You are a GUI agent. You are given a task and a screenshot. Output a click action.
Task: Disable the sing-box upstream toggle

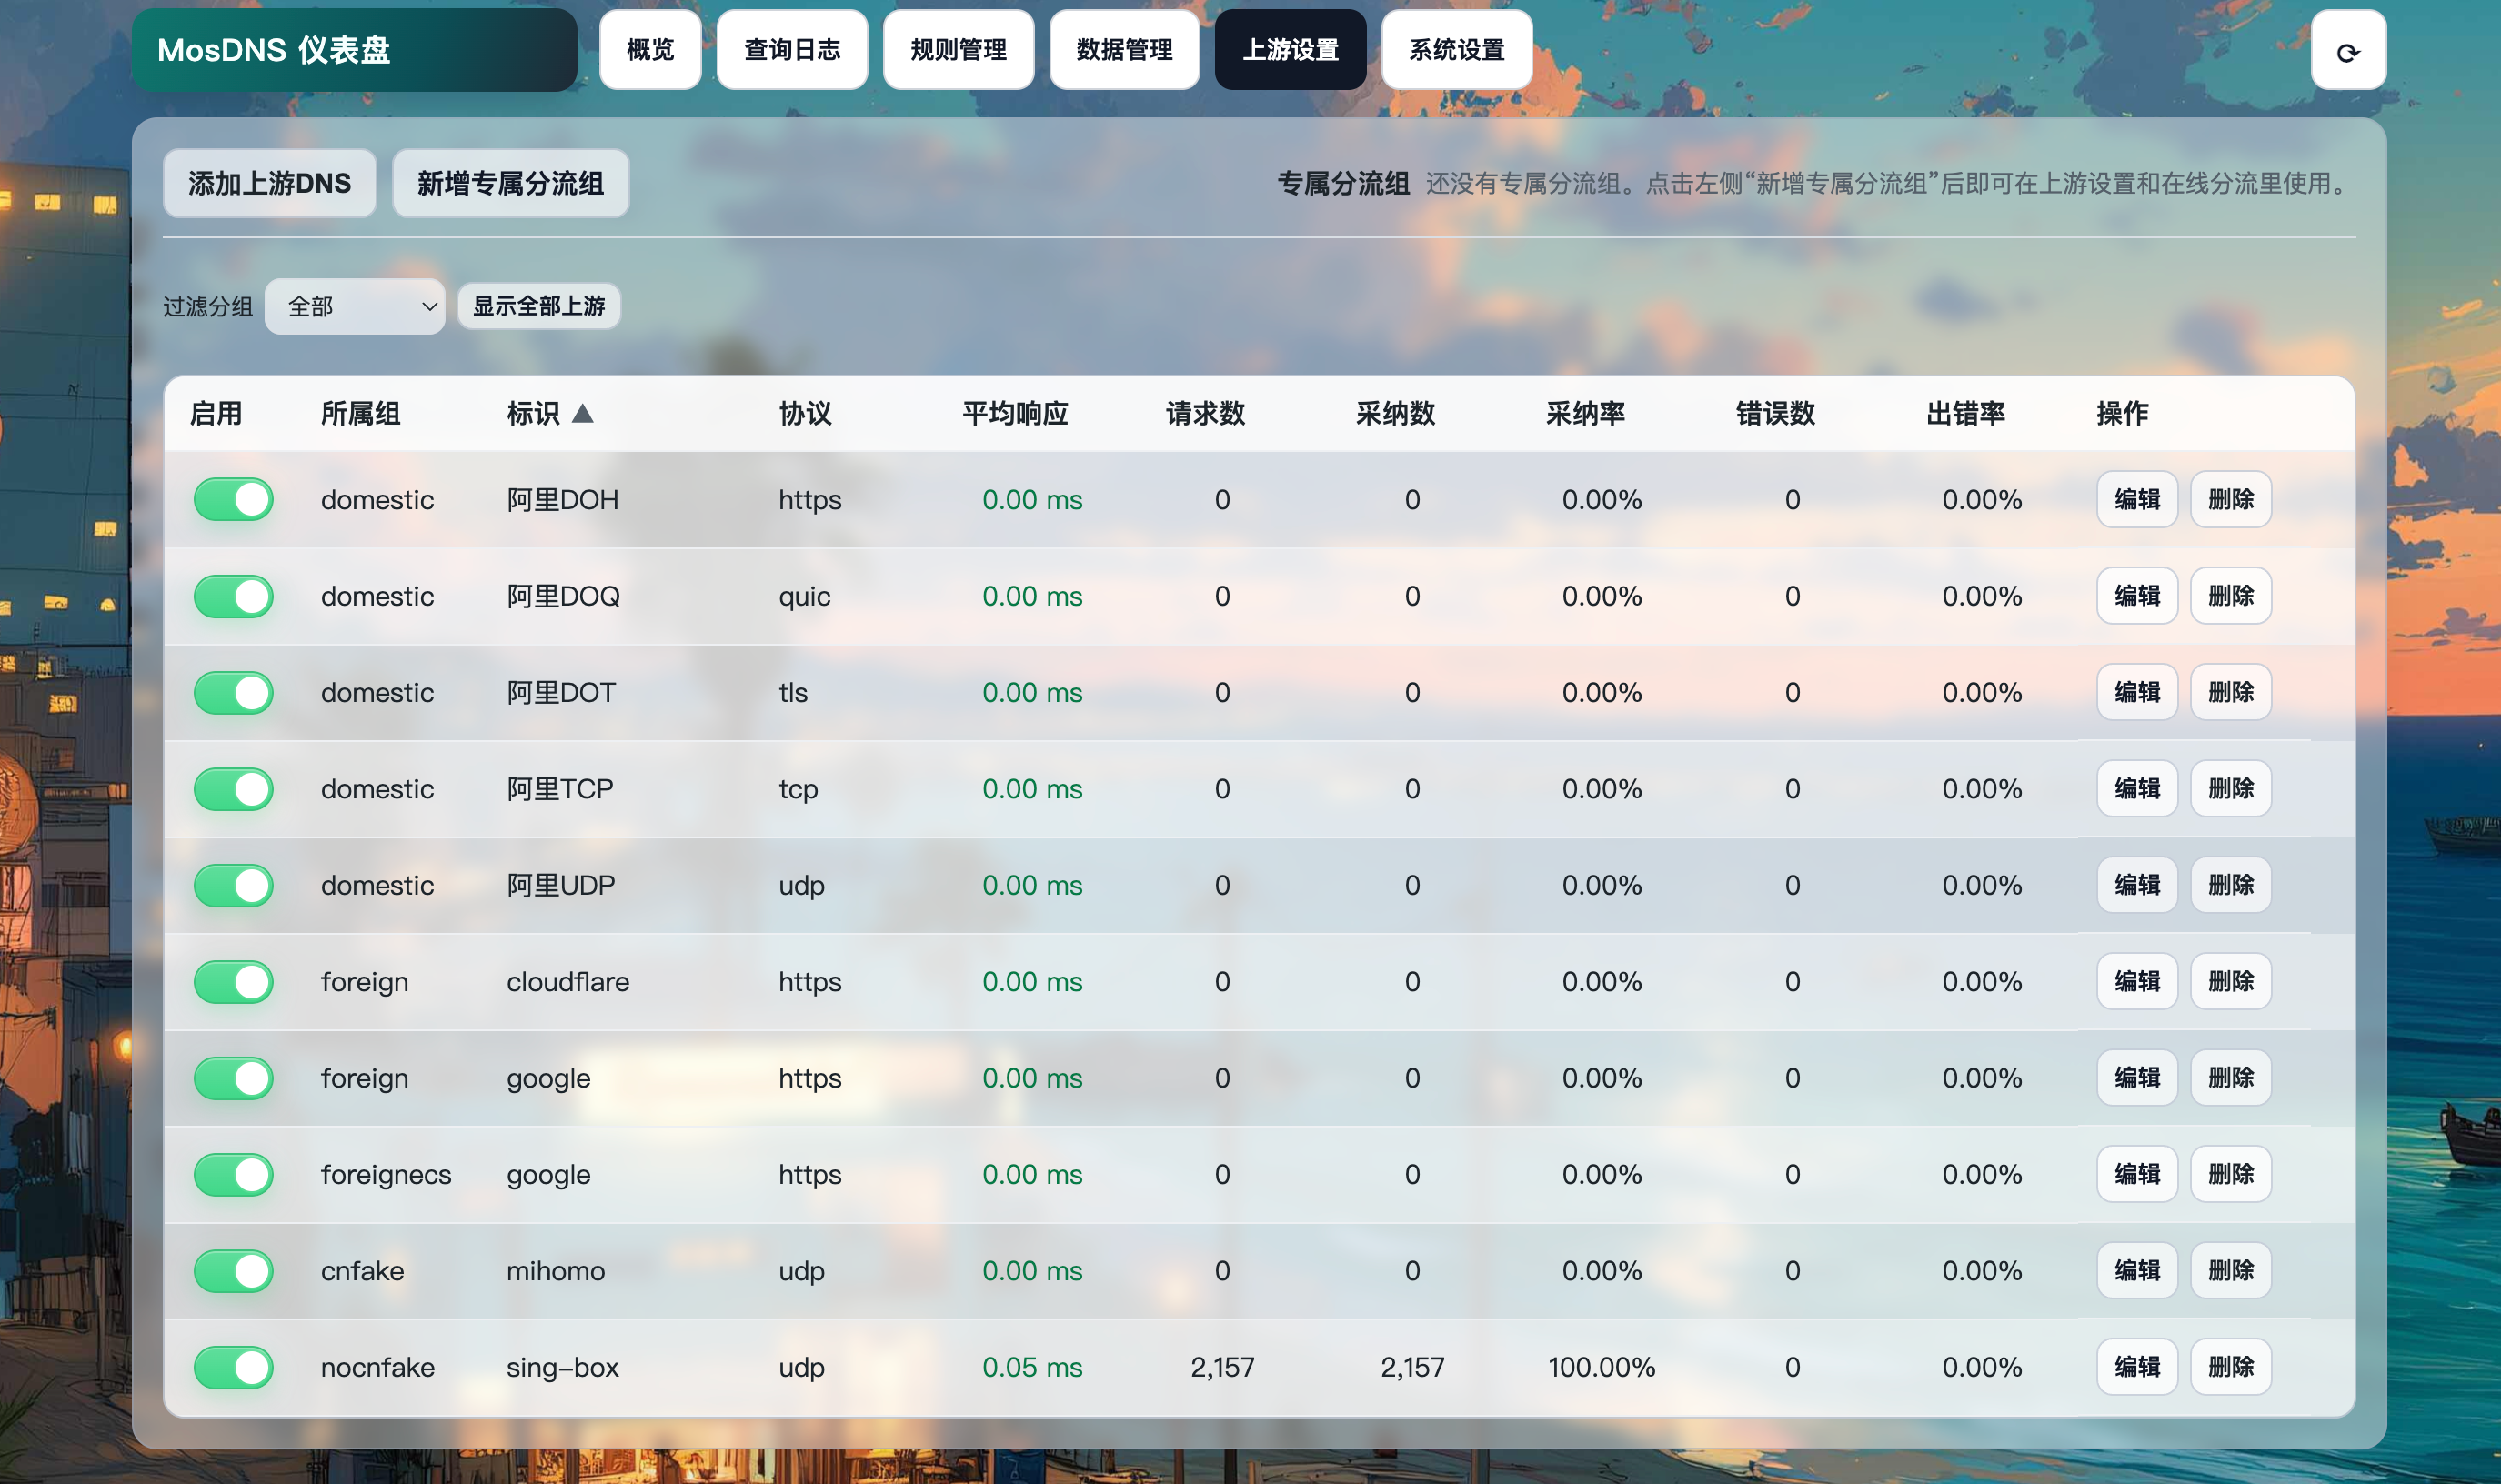234,1367
